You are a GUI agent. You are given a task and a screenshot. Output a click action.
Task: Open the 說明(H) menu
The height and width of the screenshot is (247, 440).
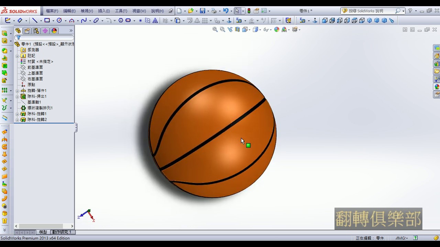coord(157,11)
